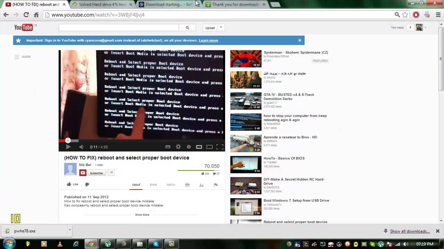Image resolution: width=444 pixels, height=249 pixels.
Task: Open the transcript icon tab
Action: [x=187, y=185]
